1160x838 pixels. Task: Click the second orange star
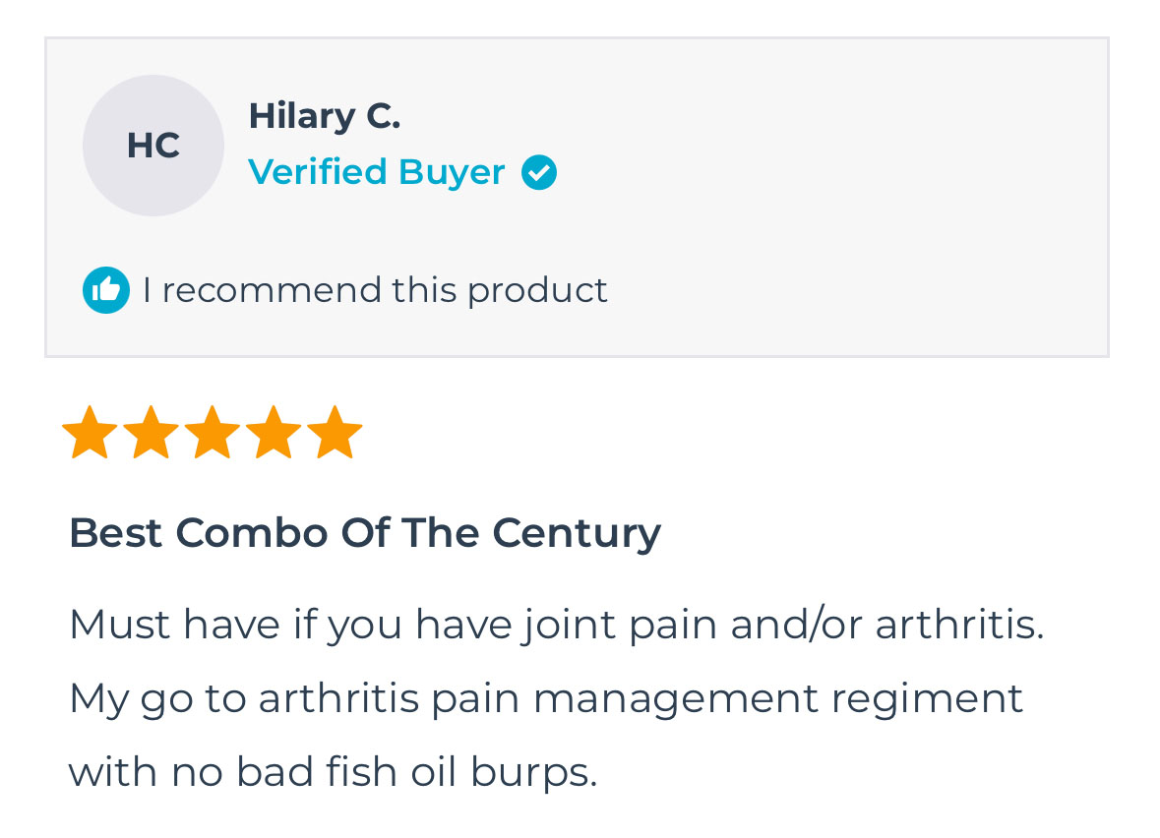click(x=151, y=433)
